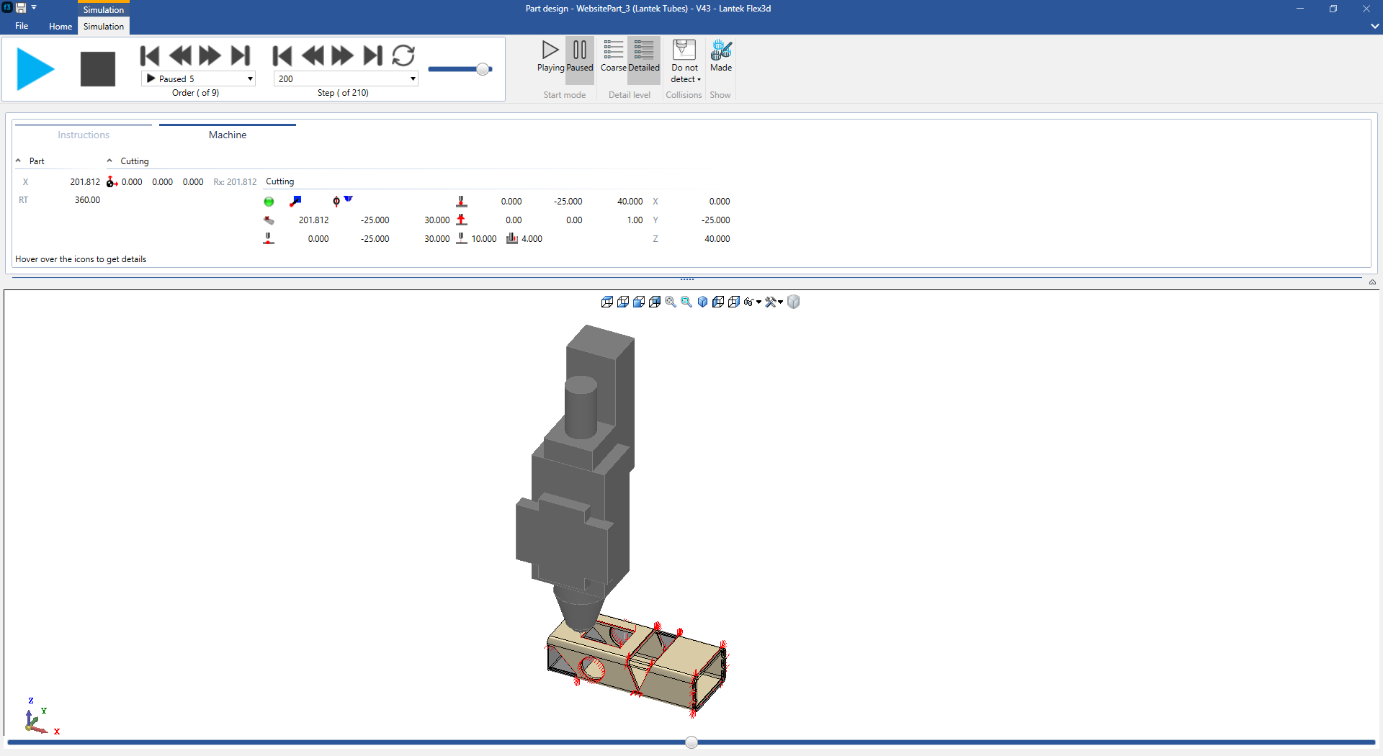Image resolution: width=1383 pixels, height=756 pixels.
Task: Set start mode to Paused
Action: coord(580,58)
